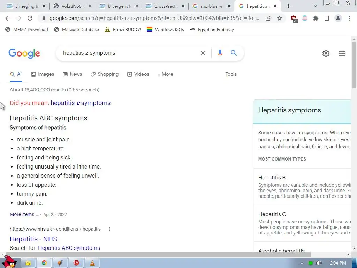Open the extensions puzzle piece icon
357x268 pixels.
coord(316,18)
